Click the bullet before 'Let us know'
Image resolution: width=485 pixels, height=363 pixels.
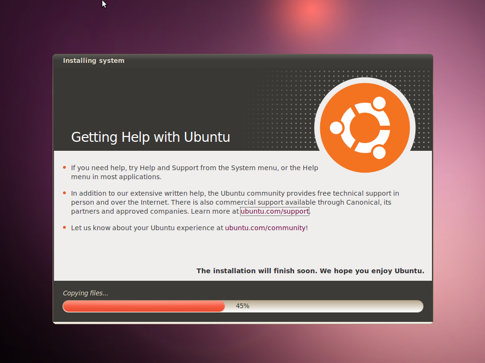pos(64,228)
